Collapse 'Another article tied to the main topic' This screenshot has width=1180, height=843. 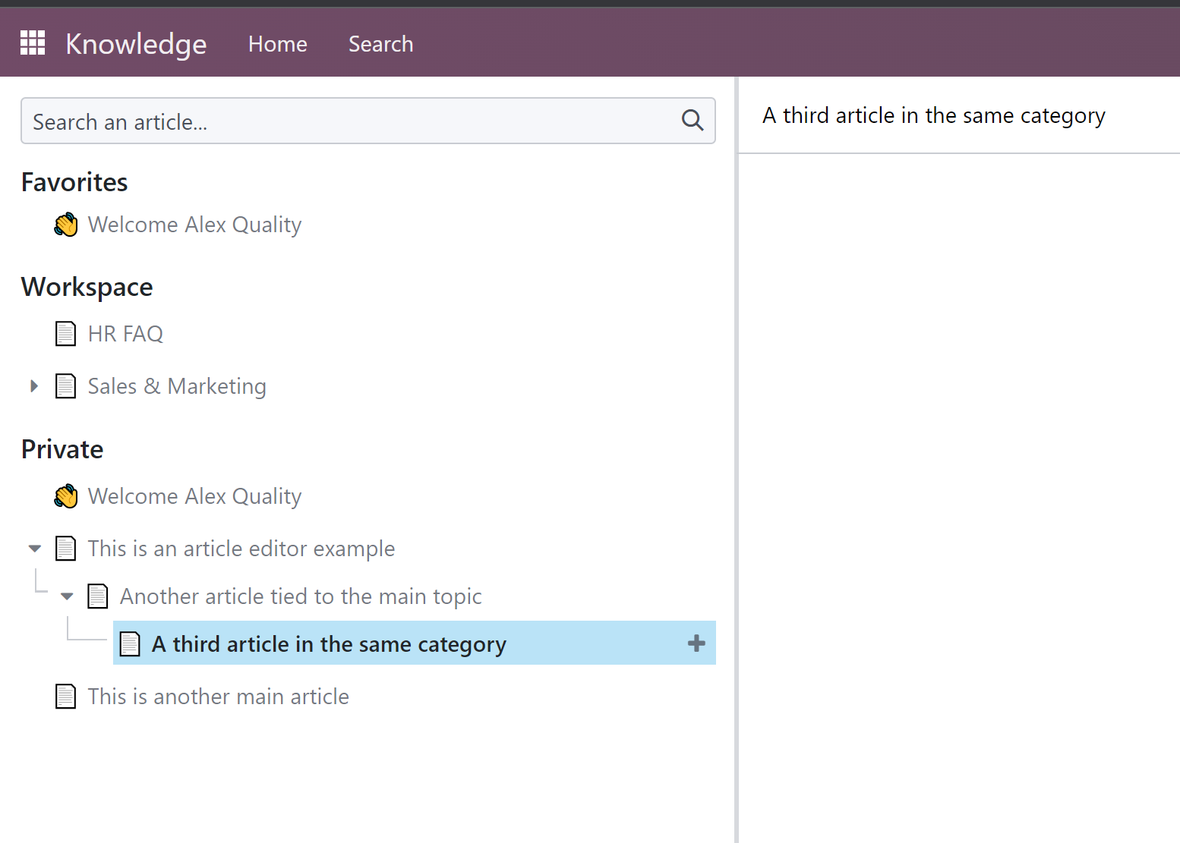(67, 596)
